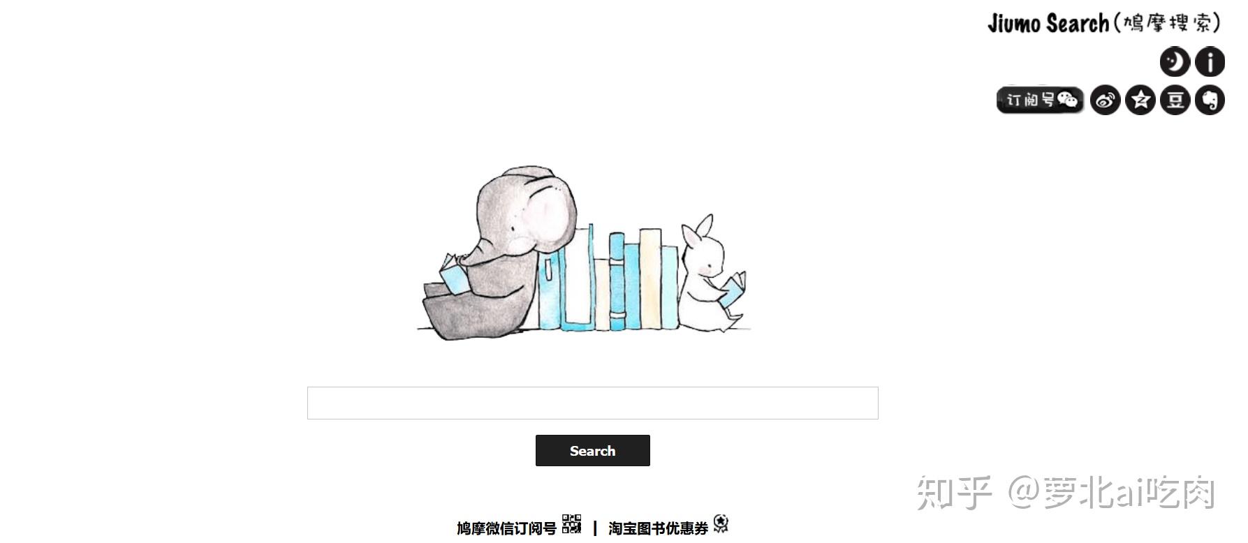1248x543 pixels.
Task: Click the star Qzone share icon
Action: tap(1140, 101)
